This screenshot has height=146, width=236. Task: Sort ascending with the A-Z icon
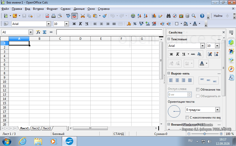click(x=139, y=16)
